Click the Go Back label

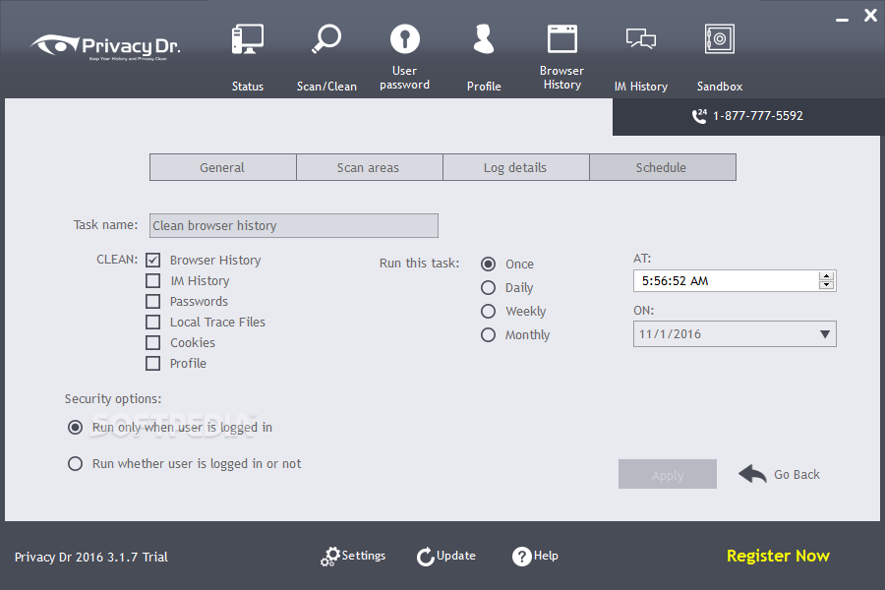pos(796,474)
